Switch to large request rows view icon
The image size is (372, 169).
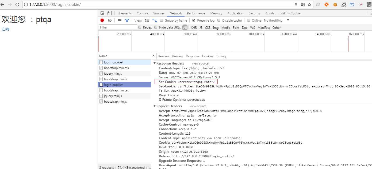point(147,20)
